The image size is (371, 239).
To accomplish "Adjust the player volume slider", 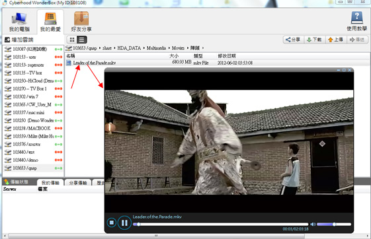I will click(334, 224).
